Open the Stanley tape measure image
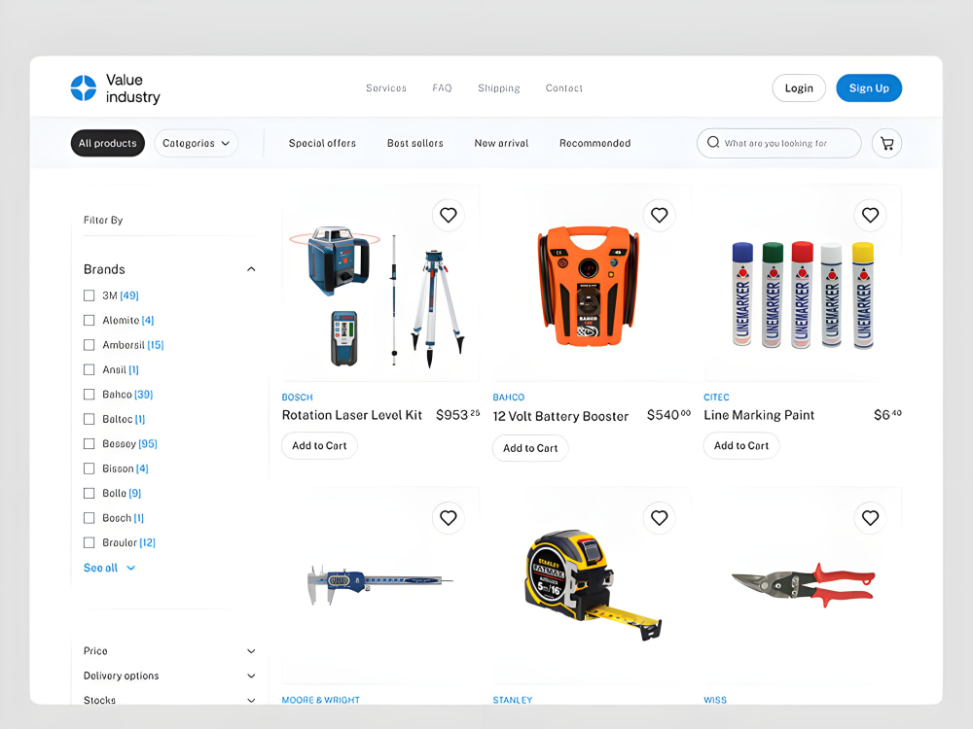The image size is (973, 729). point(593,584)
